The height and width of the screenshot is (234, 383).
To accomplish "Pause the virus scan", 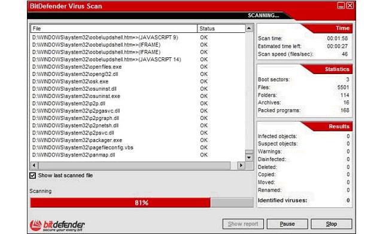I will [287, 224].
